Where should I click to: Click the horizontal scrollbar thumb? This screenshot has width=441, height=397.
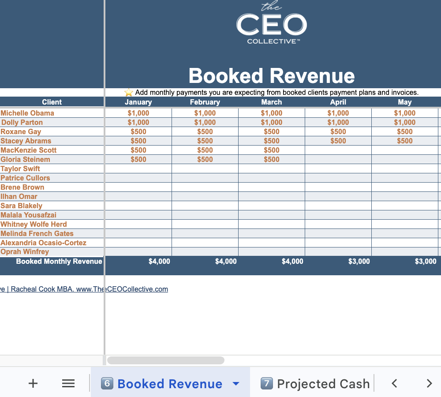tap(166, 360)
